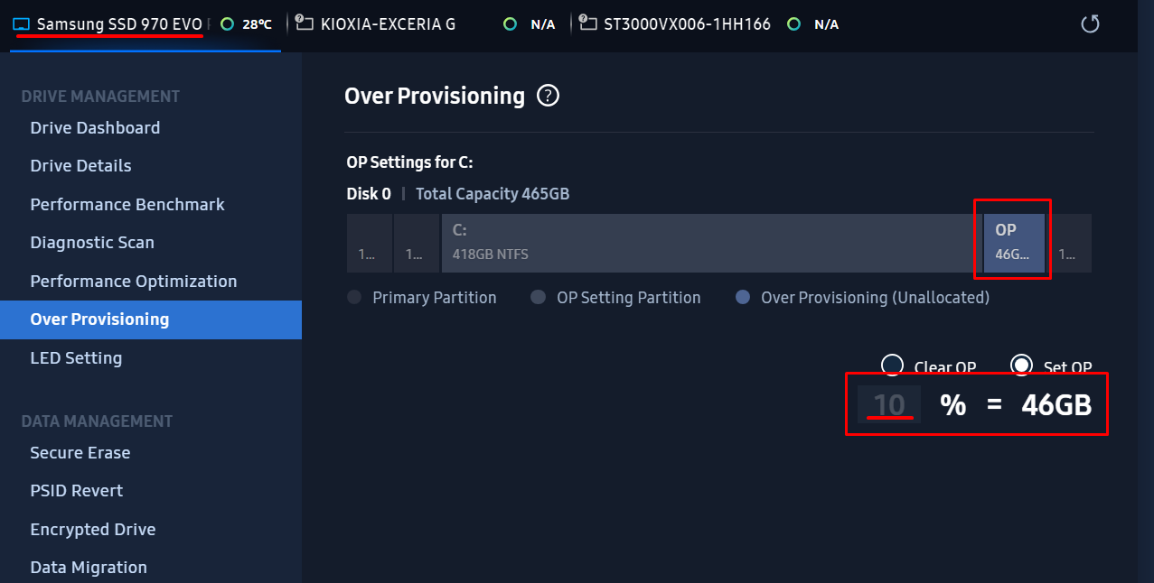The image size is (1154, 583).
Task: Click the KIOXIA-EXCERIA drive icon
Action: (305, 24)
